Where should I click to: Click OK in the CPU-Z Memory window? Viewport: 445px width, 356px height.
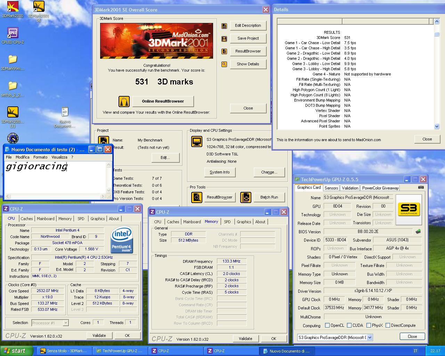[274, 339]
